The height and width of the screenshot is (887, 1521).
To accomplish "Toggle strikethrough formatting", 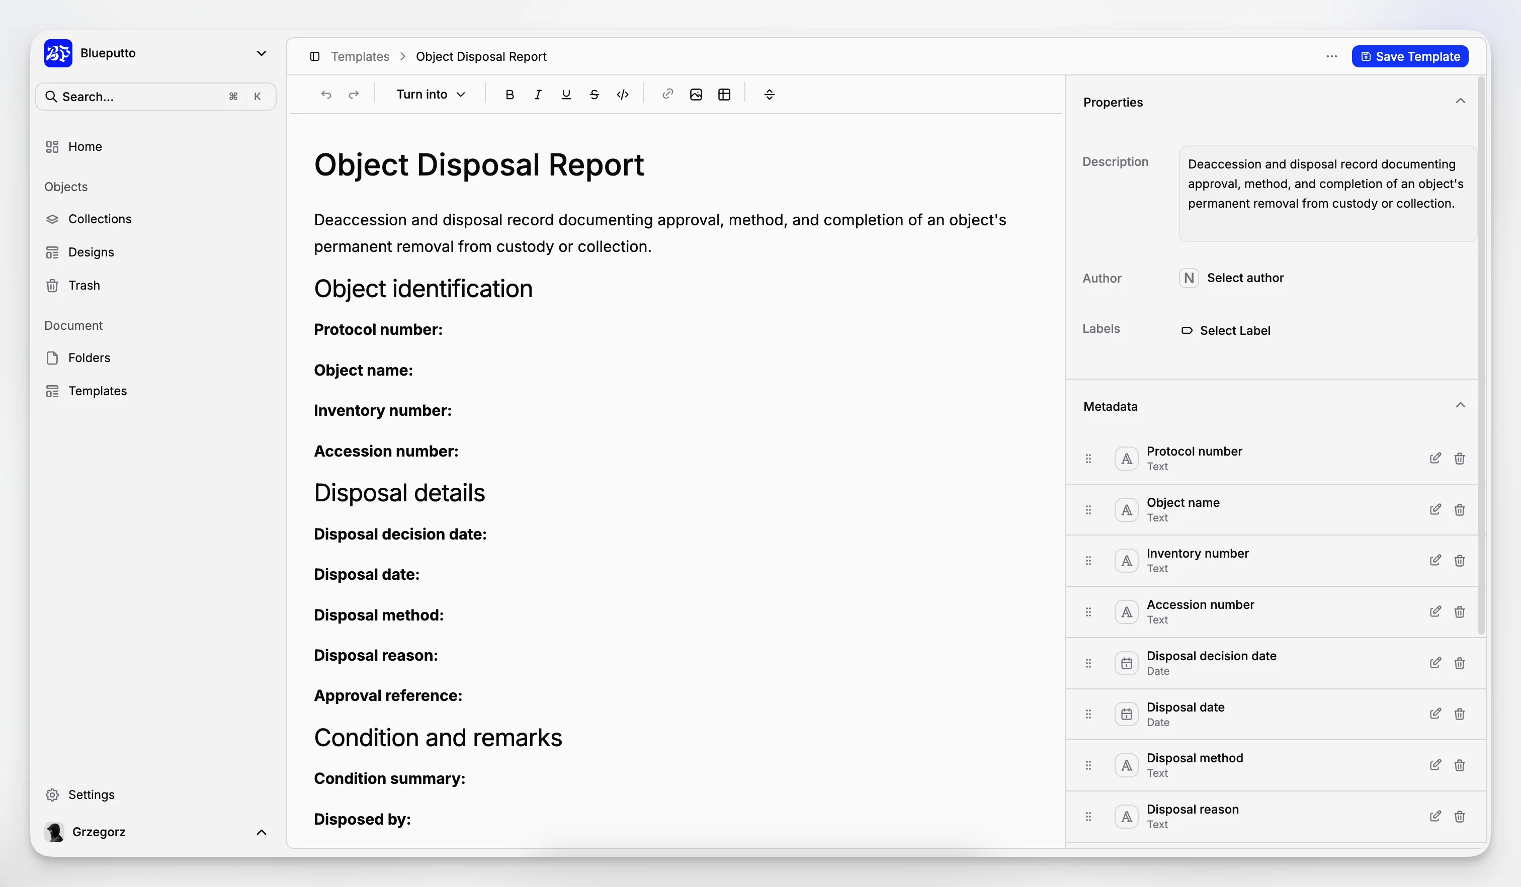I will point(595,95).
